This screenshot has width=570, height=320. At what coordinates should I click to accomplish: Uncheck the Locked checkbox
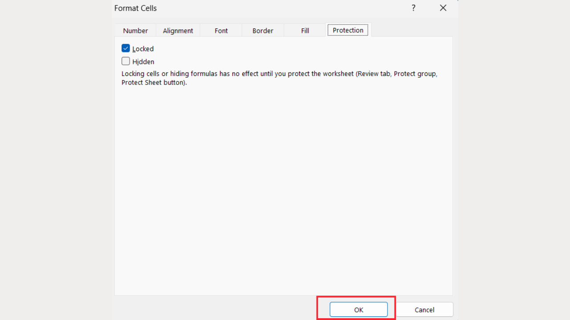tap(126, 48)
